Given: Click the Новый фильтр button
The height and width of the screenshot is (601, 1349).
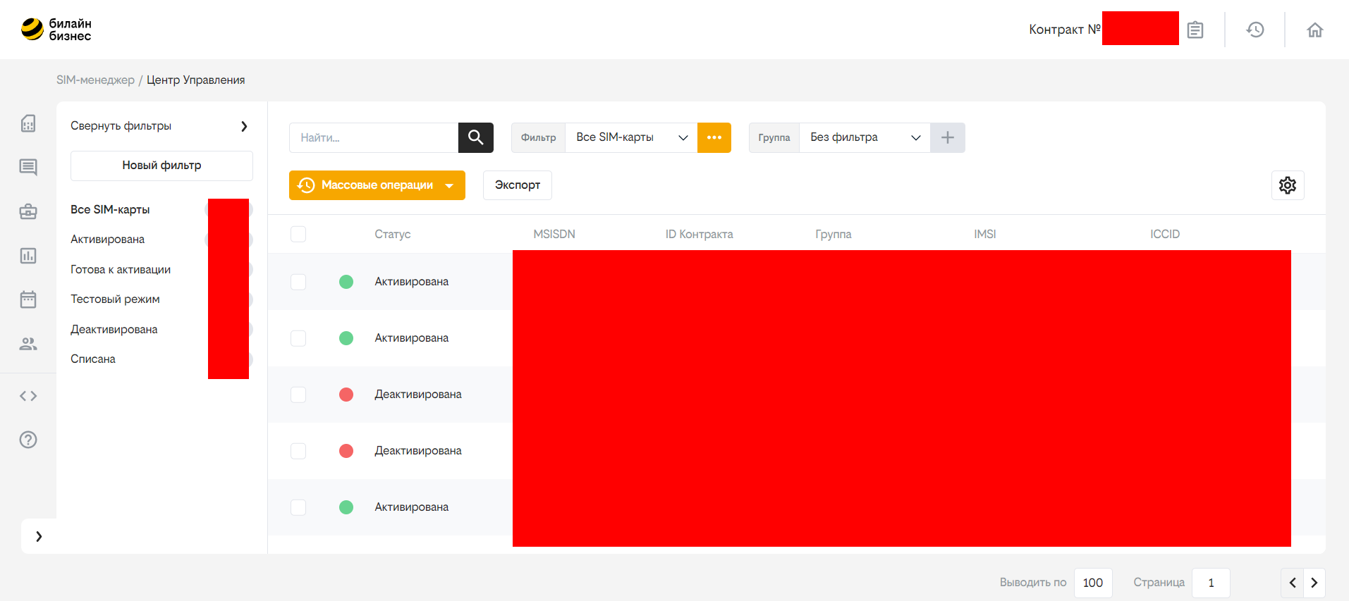Looking at the screenshot, I should pos(161,166).
